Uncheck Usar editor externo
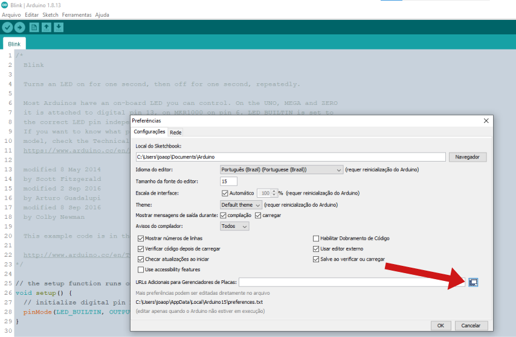 click(x=316, y=249)
